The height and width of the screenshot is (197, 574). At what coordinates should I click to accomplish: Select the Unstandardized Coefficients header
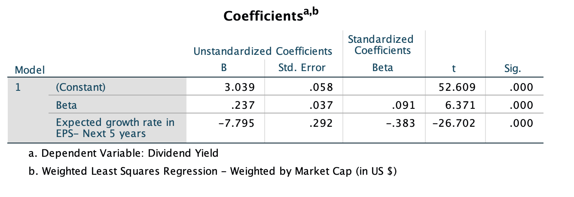[x=263, y=51]
